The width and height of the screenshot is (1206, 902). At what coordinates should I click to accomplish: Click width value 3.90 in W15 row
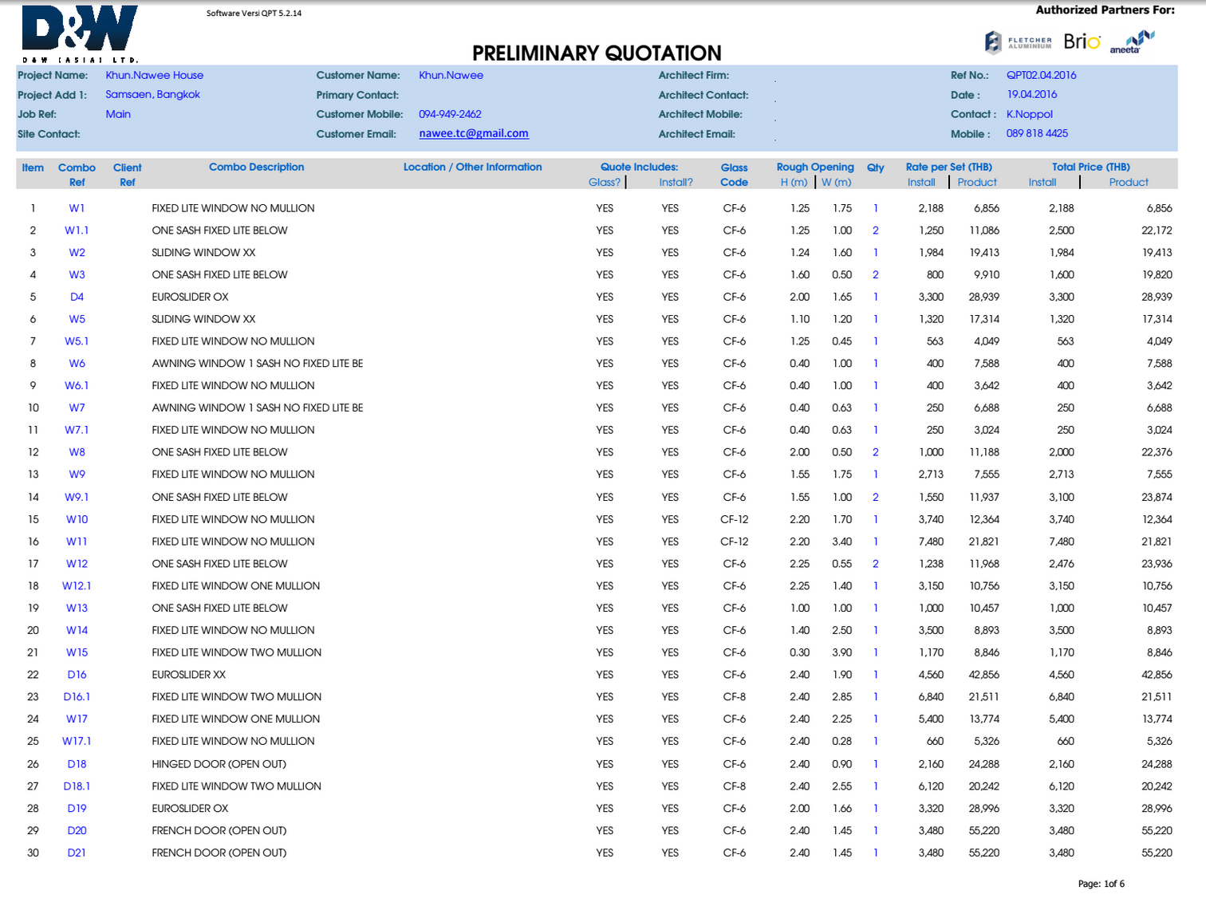[x=842, y=652]
